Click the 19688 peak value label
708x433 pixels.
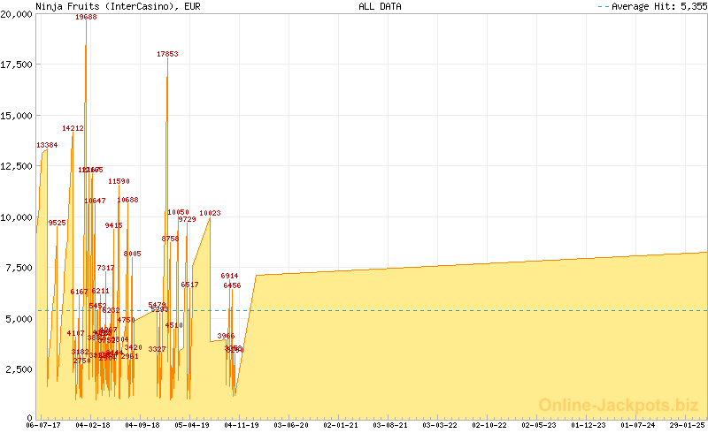click(86, 17)
